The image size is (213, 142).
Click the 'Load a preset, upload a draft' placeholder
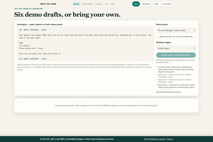(x=106, y=106)
